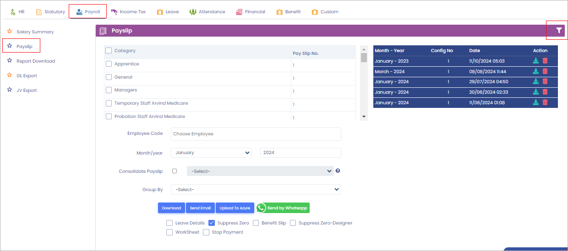Image resolution: width=568 pixels, height=251 pixels.
Task: Expand the Group By dropdown
Action: click(256, 189)
